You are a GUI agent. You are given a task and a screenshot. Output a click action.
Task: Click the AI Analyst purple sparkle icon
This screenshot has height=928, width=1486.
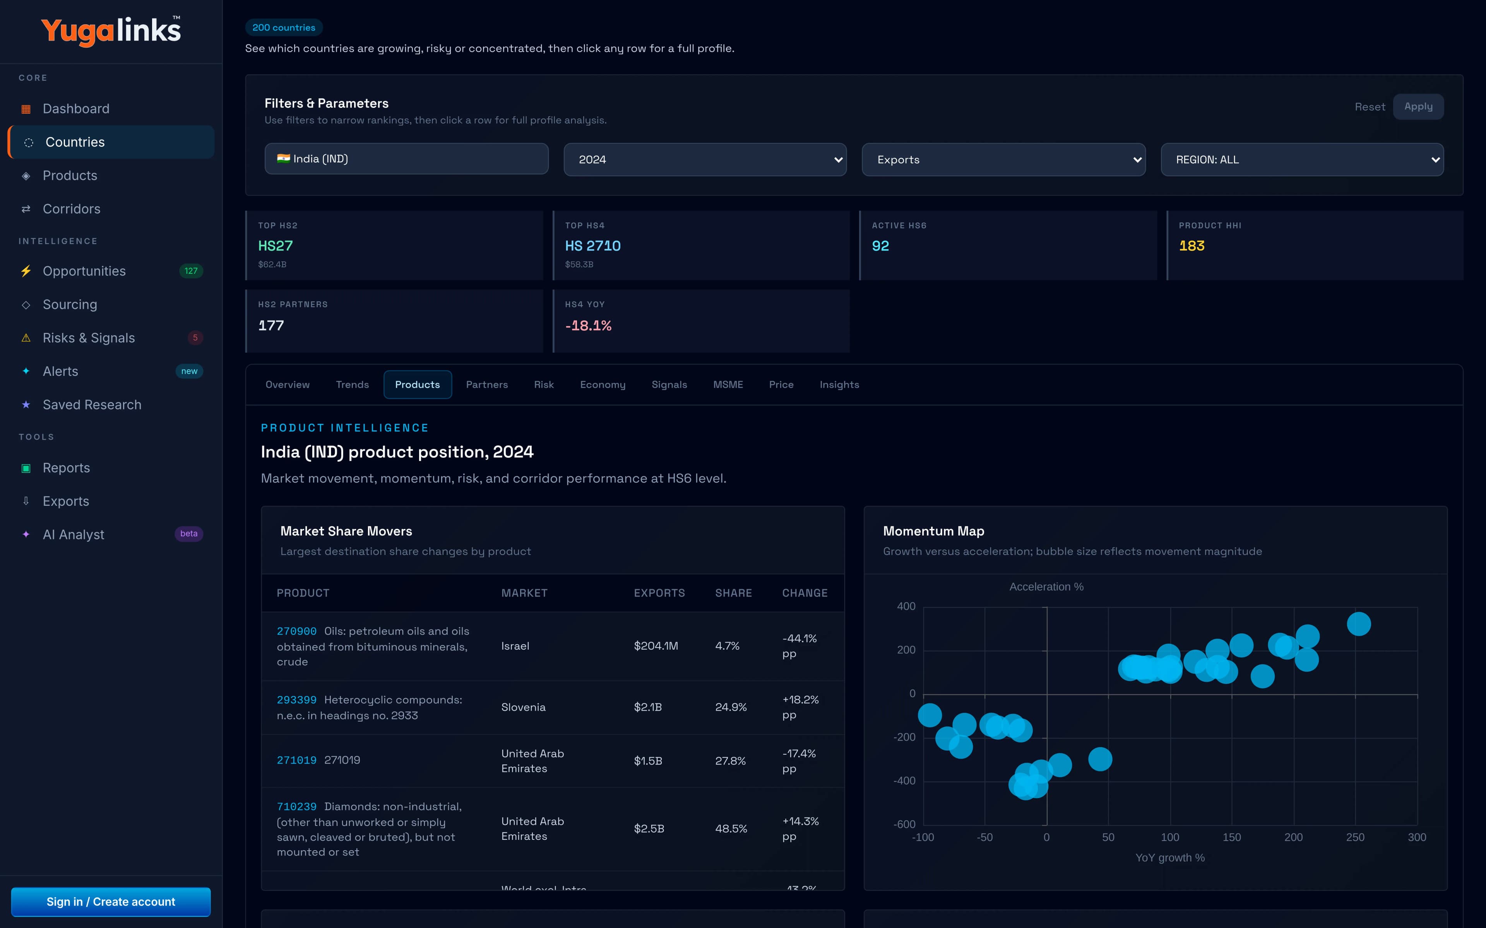point(26,535)
